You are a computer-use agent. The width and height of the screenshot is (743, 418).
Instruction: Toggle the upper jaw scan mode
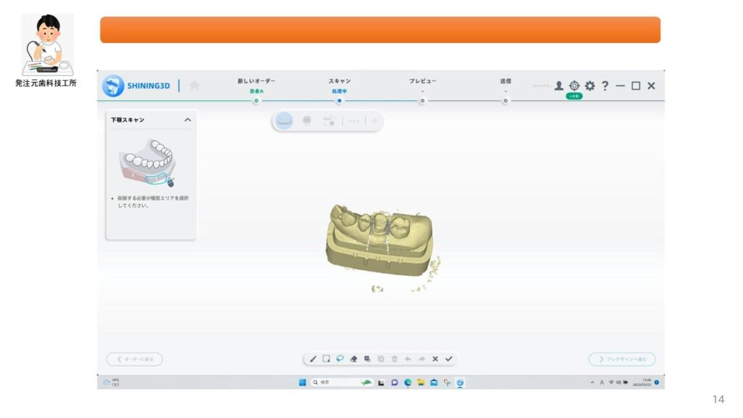coord(307,121)
